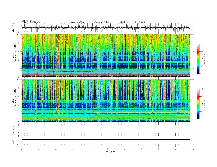Click the ch.1 voltage waveform trace
This screenshot has width=217, height=167.
click(x=105, y=28)
